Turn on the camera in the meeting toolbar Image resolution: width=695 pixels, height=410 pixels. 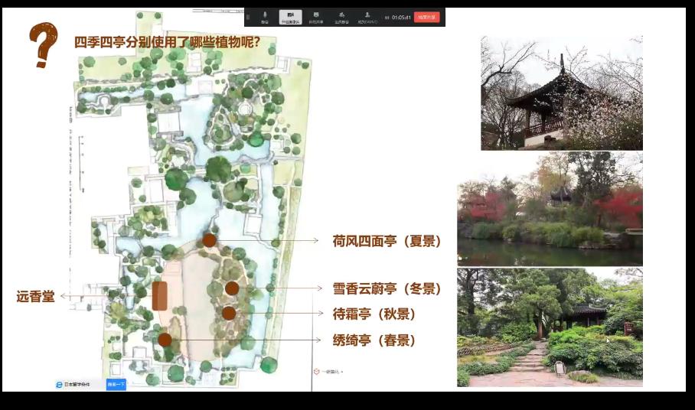click(x=290, y=16)
